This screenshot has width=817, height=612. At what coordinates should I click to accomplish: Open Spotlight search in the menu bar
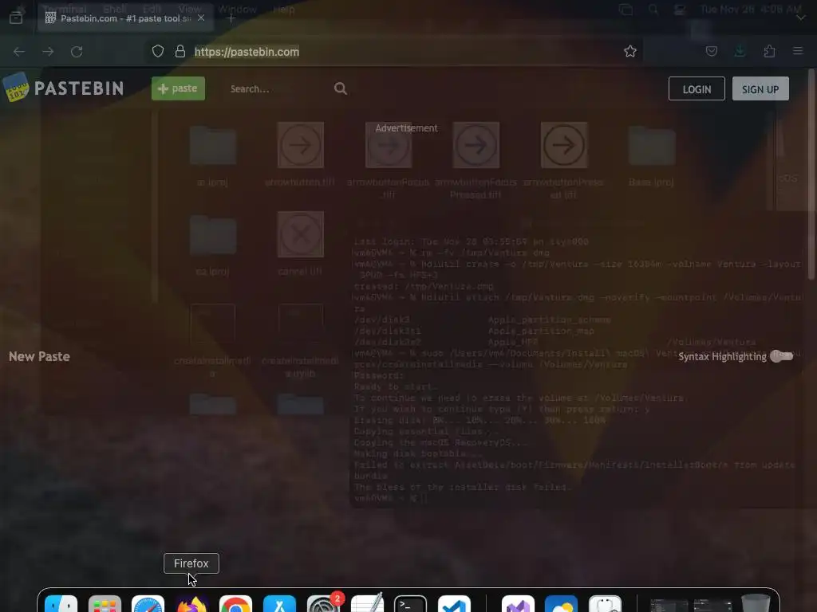653,10
